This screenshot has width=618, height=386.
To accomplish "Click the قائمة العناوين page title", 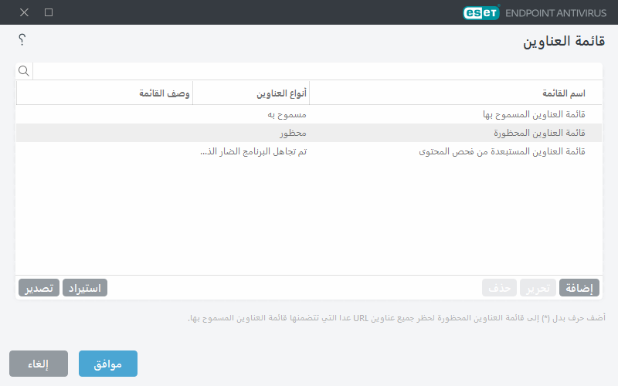I will tap(564, 42).
